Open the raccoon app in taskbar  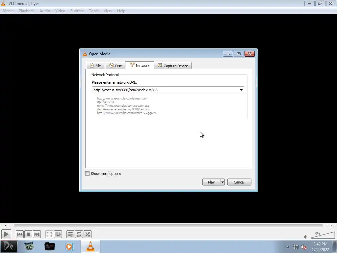(29, 246)
